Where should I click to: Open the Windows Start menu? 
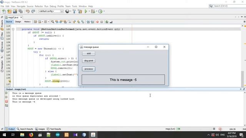4,135
